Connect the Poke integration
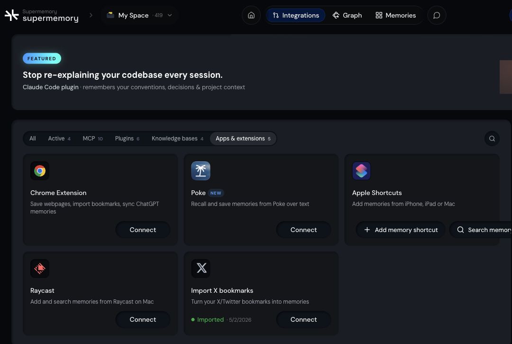512x344 pixels. tap(303, 230)
